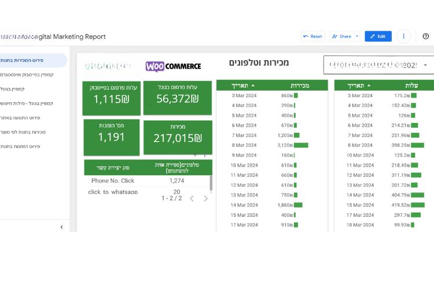Screen dimensions: 434x289
Task: Click the 56,372₪ scorecard
Action: (x=178, y=98)
